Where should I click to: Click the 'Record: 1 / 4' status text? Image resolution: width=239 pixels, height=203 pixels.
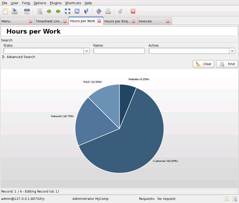[x=12, y=191]
